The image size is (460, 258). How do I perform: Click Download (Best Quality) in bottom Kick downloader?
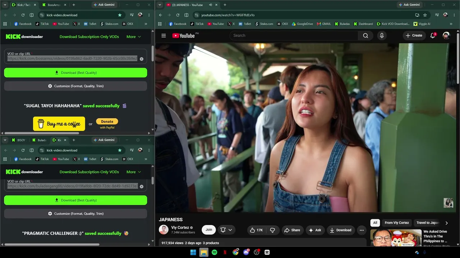75,200
